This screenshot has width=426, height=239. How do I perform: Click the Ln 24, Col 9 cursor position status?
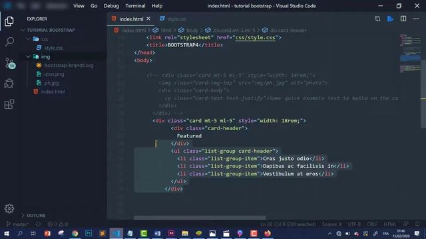click(288, 224)
